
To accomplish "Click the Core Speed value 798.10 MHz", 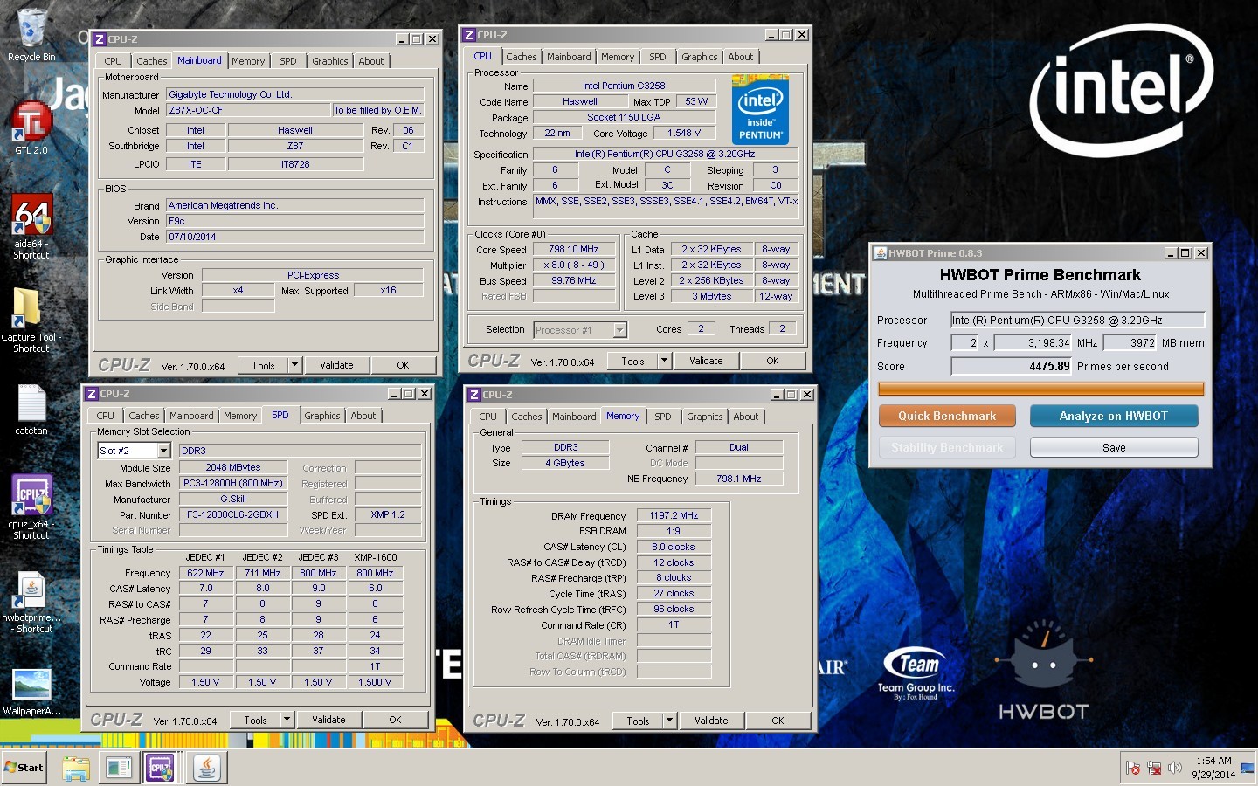I will point(574,249).
